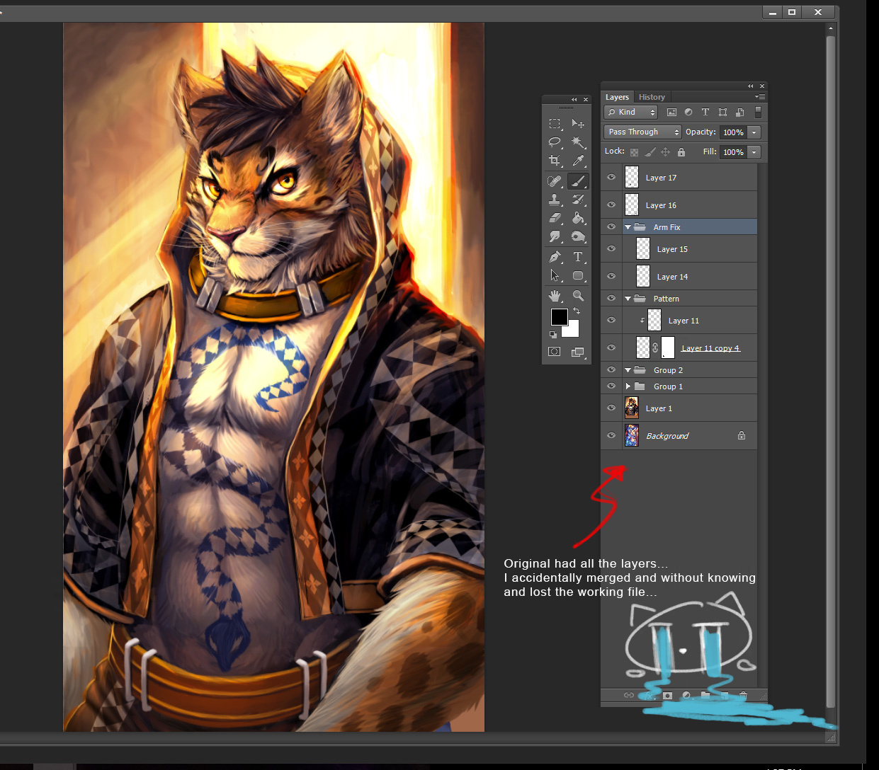Image resolution: width=879 pixels, height=770 pixels.
Task: Hide Layer 1 using its eye icon
Action: coord(611,408)
